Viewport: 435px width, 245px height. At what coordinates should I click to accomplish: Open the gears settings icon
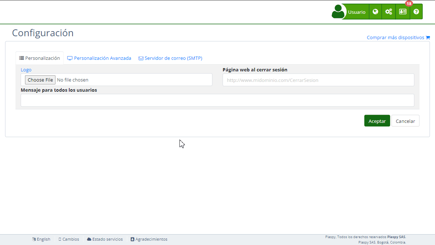coord(388,12)
